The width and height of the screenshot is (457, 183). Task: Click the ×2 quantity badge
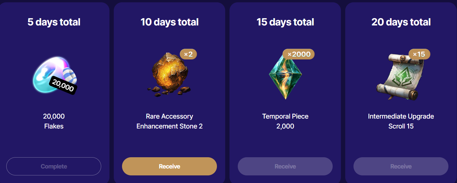point(188,54)
